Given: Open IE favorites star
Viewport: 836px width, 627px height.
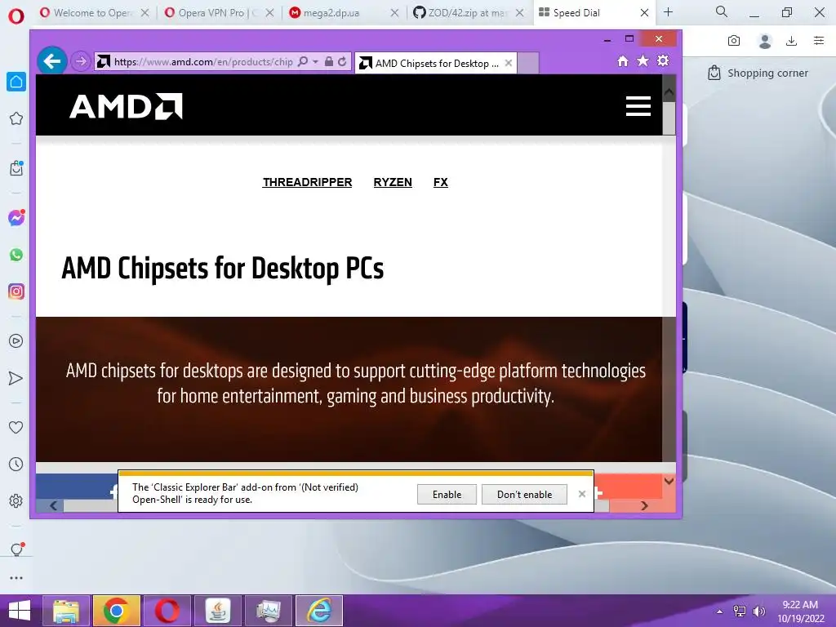Looking at the screenshot, I should (643, 60).
